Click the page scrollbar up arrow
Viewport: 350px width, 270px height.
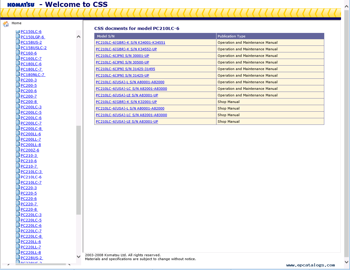tap(346, 7)
